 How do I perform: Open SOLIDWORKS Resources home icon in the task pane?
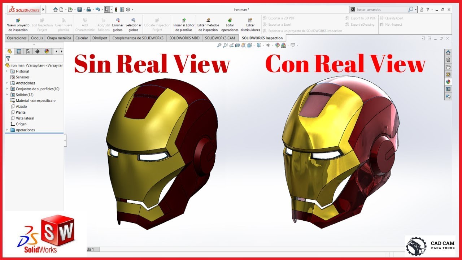[448, 53]
